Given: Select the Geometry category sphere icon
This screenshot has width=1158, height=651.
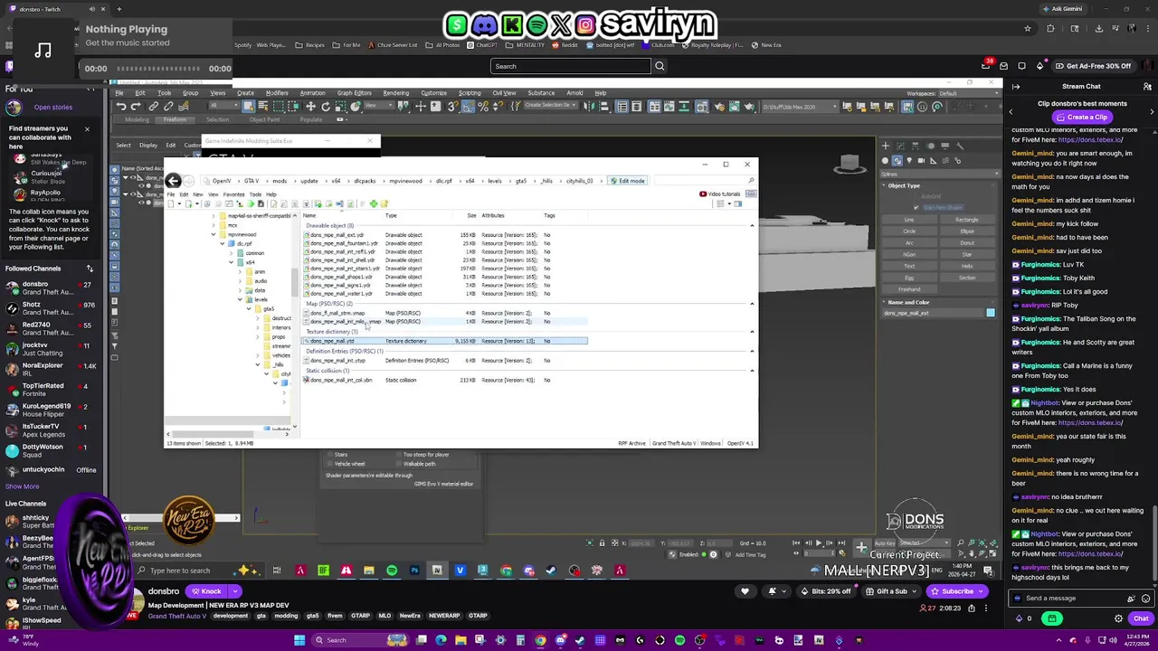Looking at the screenshot, I should tap(886, 161).
